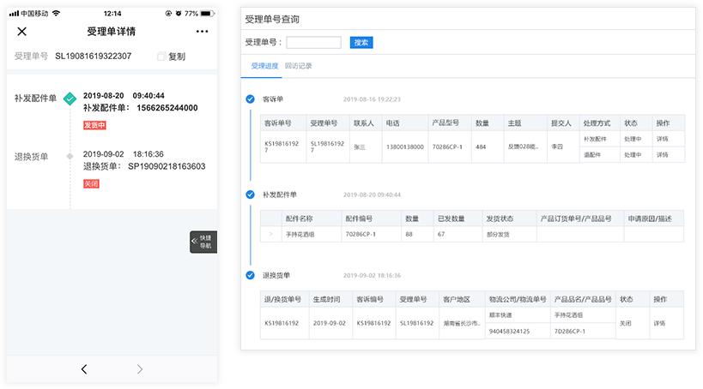
Task: Copy the 受理单号 using 复制
Action: click(172, 57)
